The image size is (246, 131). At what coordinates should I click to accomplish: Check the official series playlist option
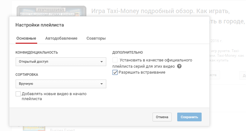[115, 60]
